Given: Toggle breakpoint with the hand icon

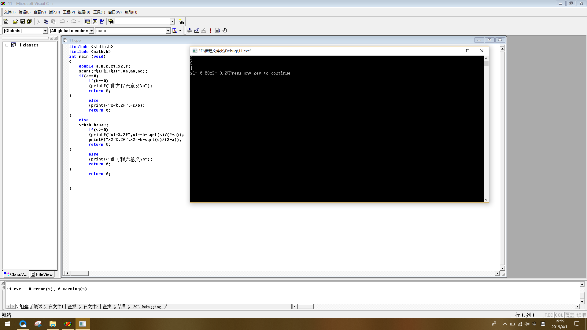Looking at the screenshot, I should (225, 31).
